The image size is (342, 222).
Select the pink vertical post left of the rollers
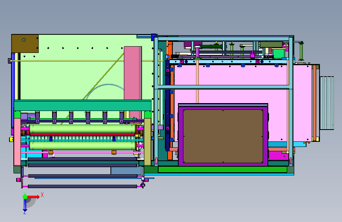[17, 142]
